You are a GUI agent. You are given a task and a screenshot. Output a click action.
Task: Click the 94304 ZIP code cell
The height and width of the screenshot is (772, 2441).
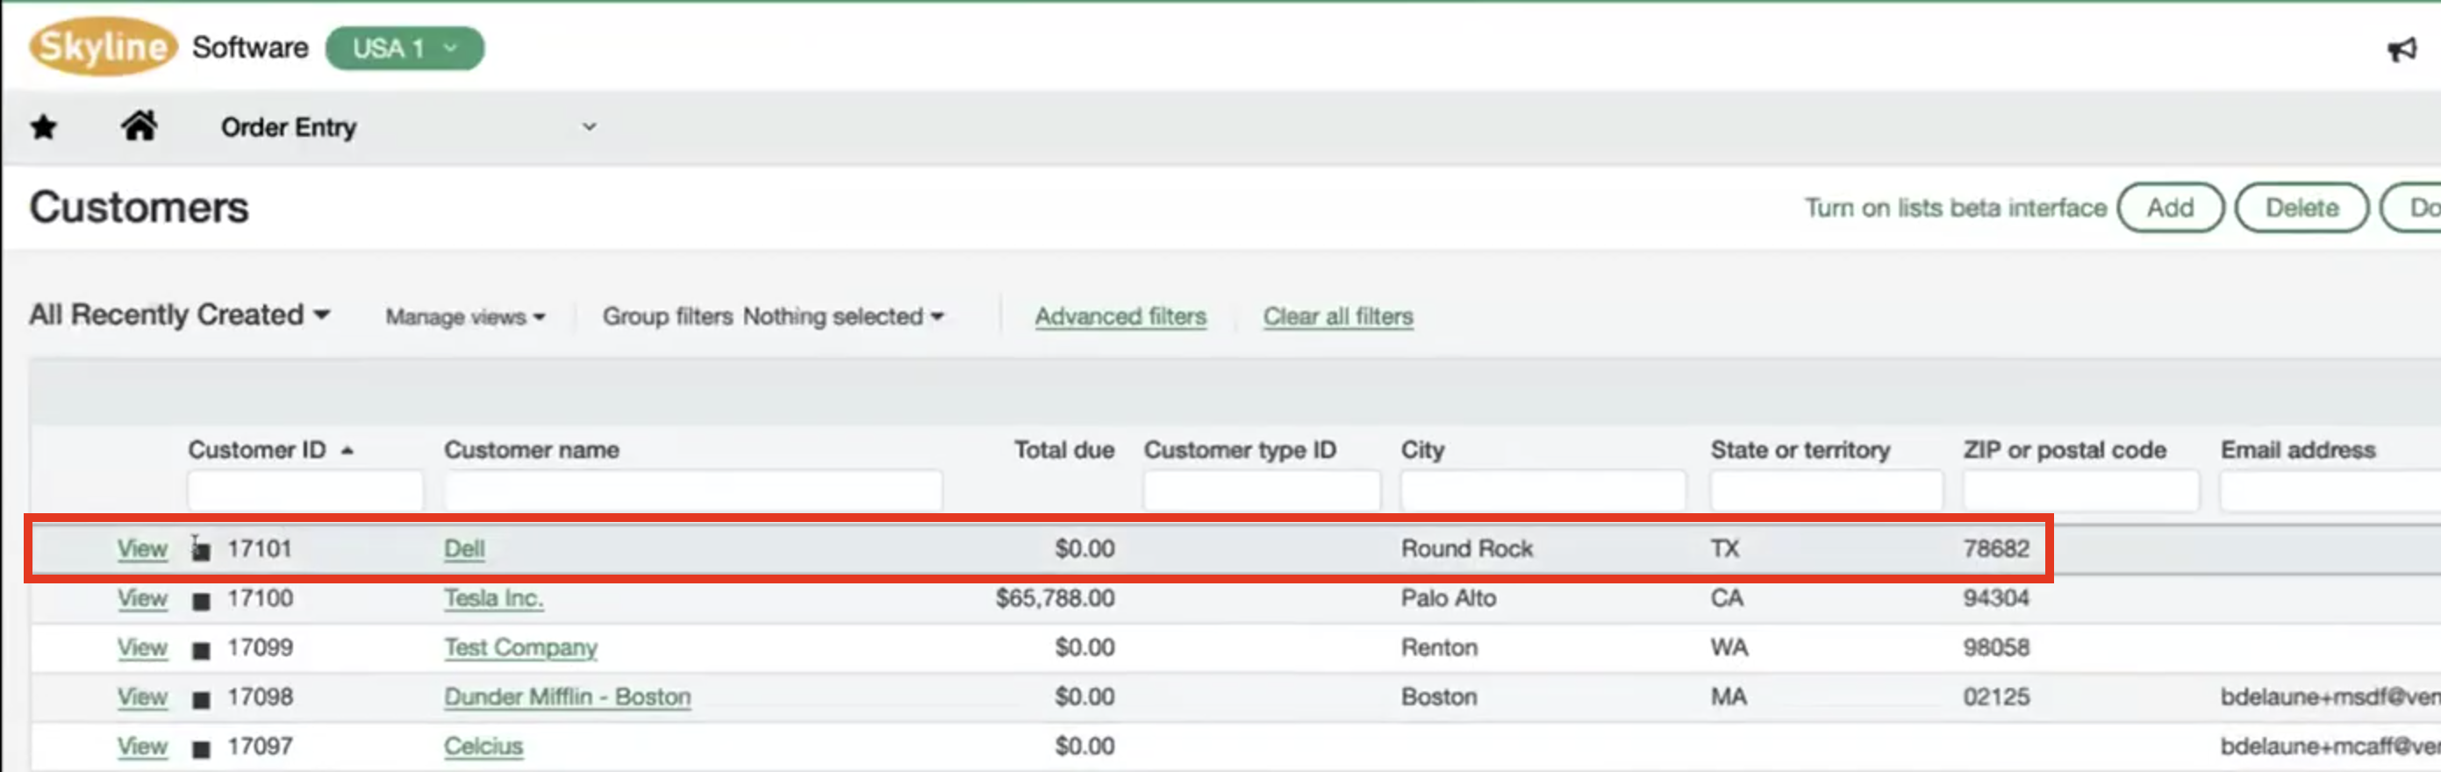tap(1995, 597)
